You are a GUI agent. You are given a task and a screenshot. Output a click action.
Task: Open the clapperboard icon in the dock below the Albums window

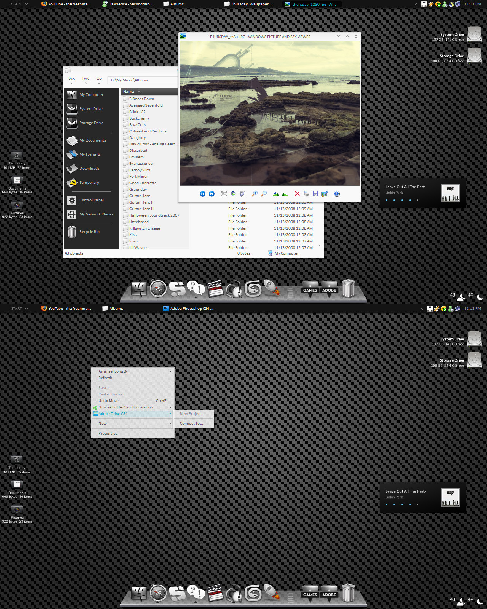pyautogui.click(x=215, y=289)
